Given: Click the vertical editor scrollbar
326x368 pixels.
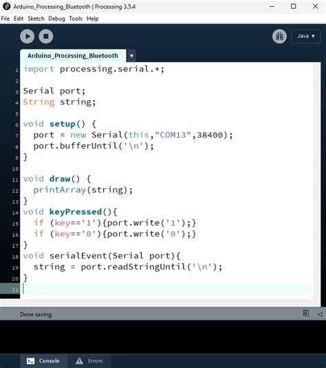Looking at the screenshot, I should tap(317, 181).
